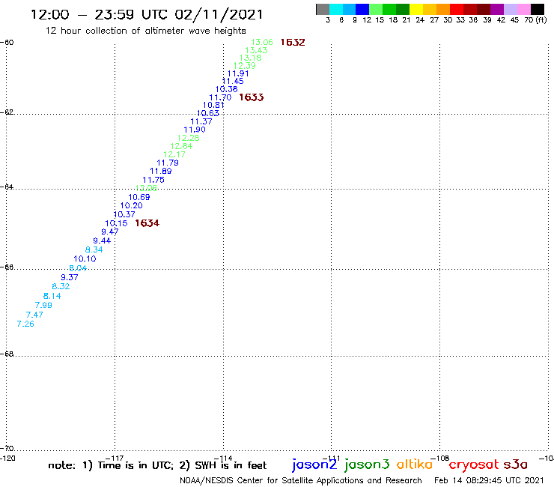Click the 10.81 reading

[213, 105]
